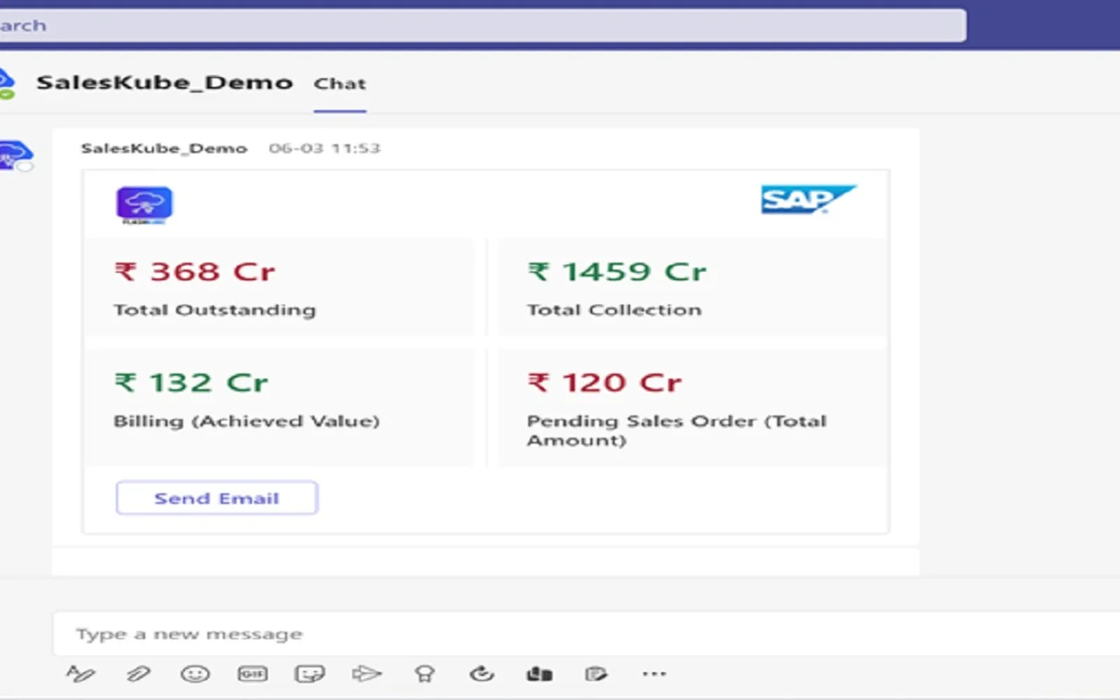Click the 'Type a new message' box
The width and height of the screenshot is (1120, 700).
[x=587, y=634]
